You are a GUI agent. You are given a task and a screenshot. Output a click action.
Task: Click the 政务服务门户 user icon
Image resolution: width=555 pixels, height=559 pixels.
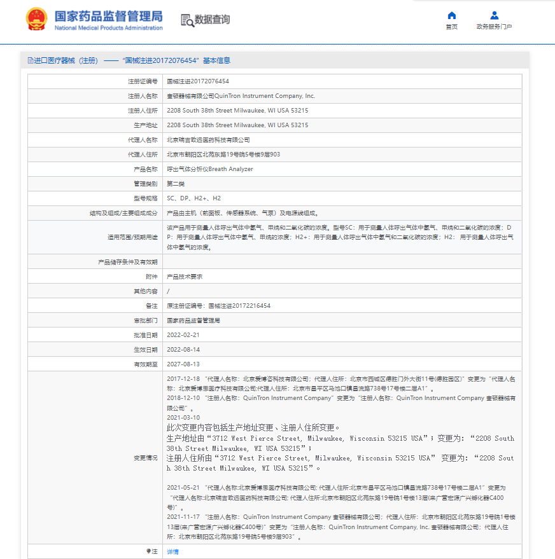click(x=494, y=15)
